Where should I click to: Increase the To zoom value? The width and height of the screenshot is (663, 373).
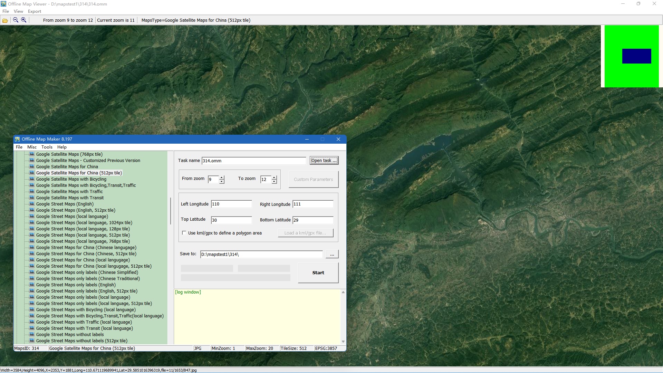point(274,178)
